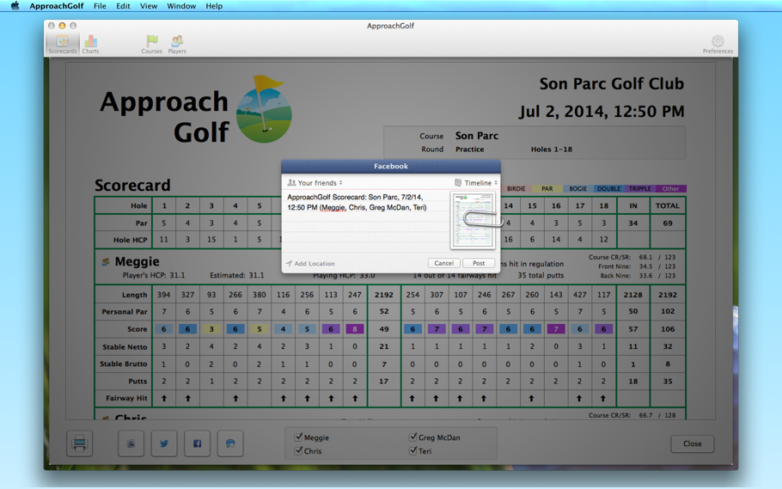
Task: Open the Apple menu
Action: [15, 6]
